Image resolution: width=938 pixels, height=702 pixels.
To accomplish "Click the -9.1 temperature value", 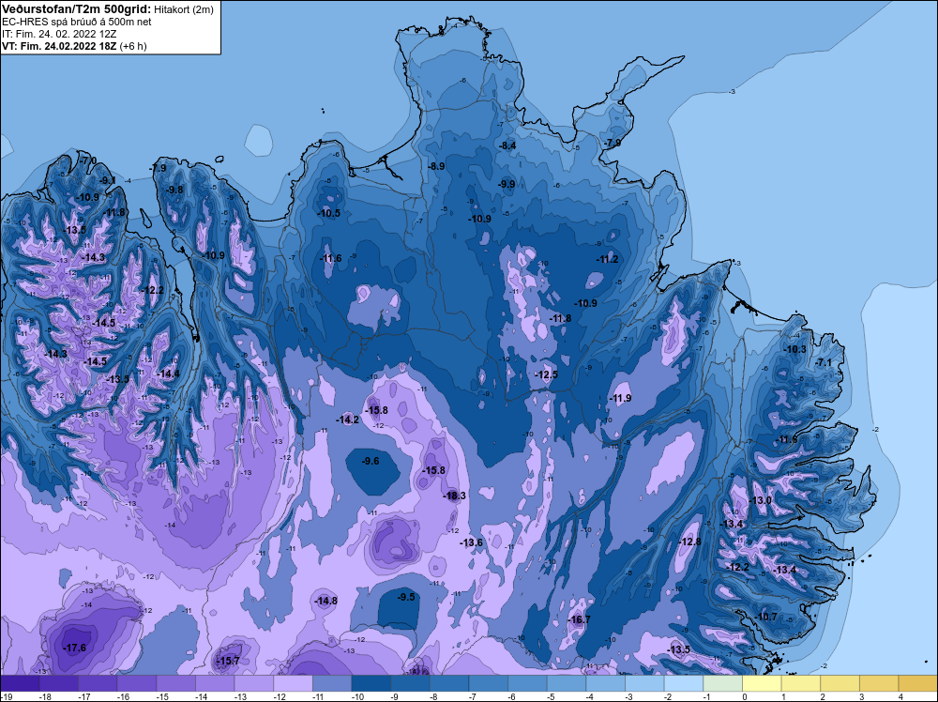I will pos(108,180).
